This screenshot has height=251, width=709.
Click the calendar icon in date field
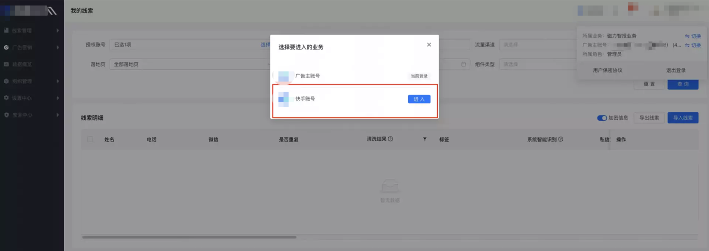pos(464,64)
